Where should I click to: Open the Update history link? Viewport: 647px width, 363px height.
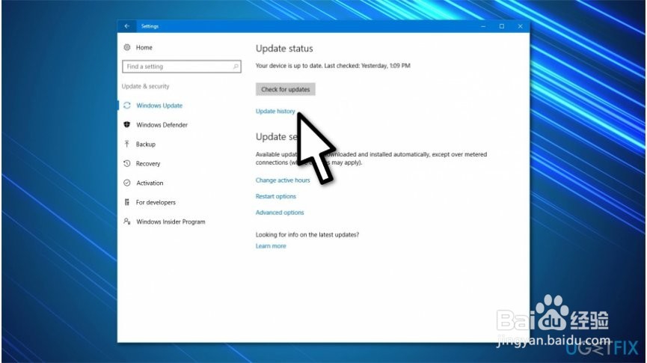coord(275,111)
